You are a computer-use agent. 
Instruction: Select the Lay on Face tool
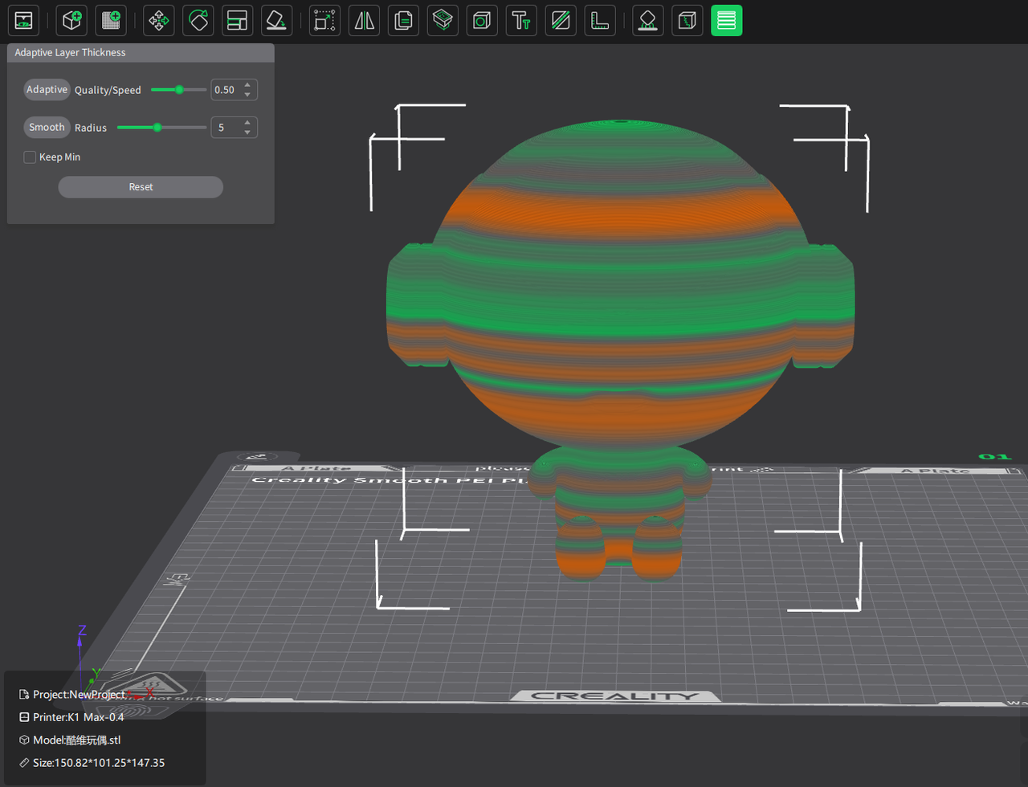pos(277,20)
